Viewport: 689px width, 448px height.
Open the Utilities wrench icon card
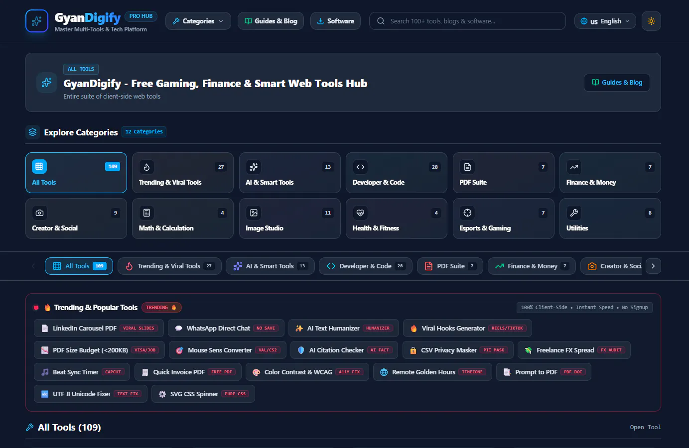pyautogui.click(x=610, y=219)
